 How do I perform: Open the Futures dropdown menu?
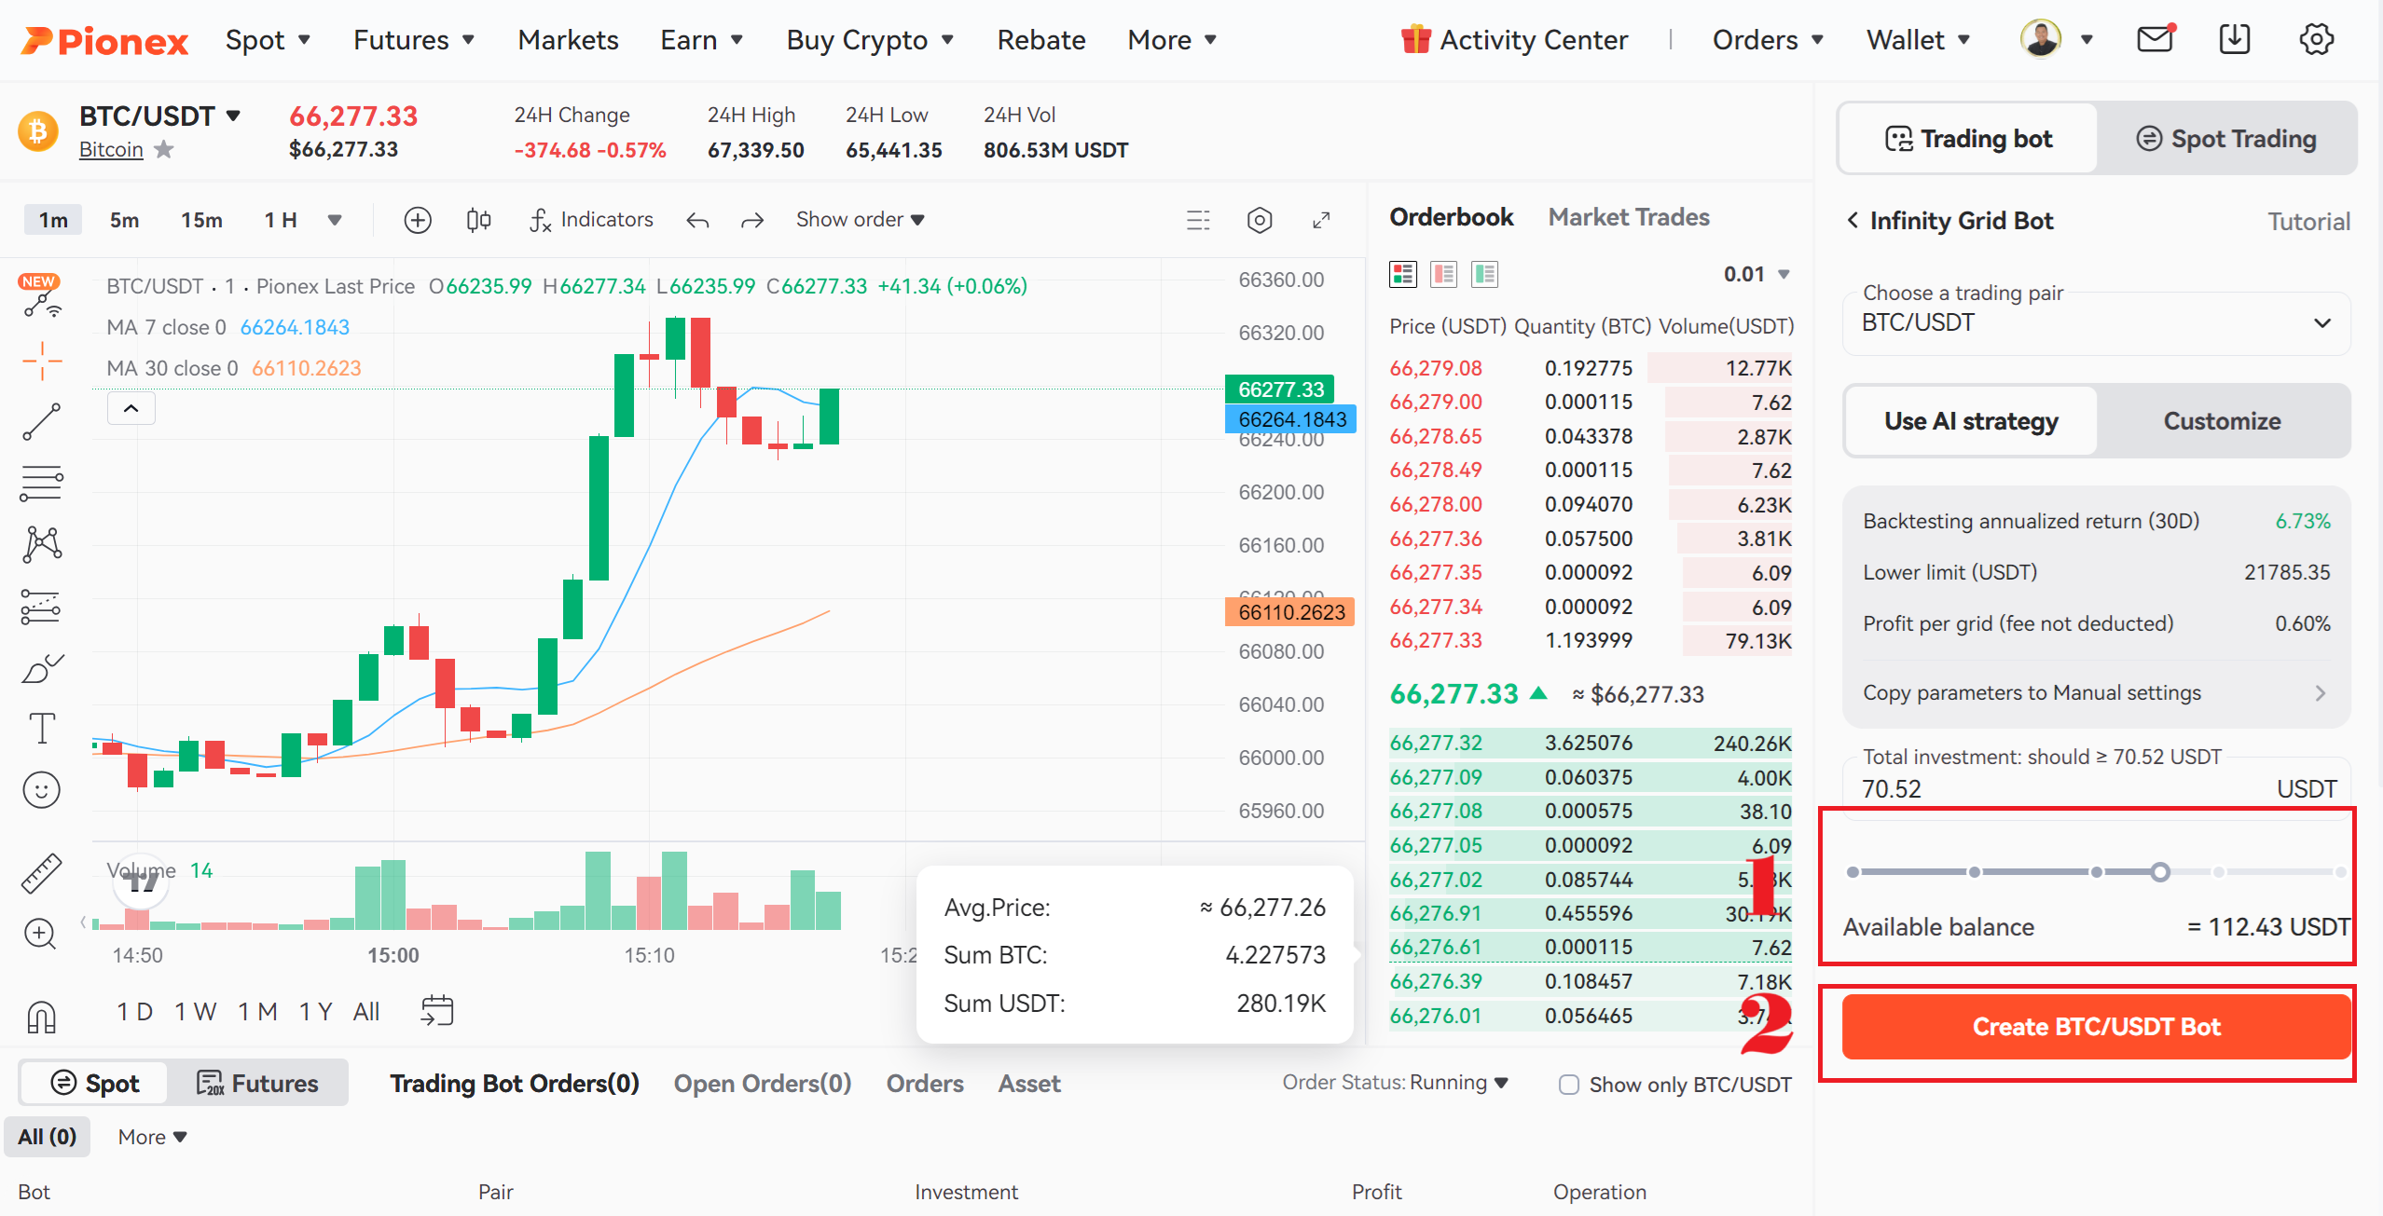pyautogui.click(x=414, y=40)
